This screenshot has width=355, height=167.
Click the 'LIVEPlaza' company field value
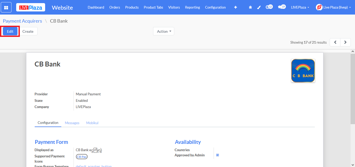[83, 107]
